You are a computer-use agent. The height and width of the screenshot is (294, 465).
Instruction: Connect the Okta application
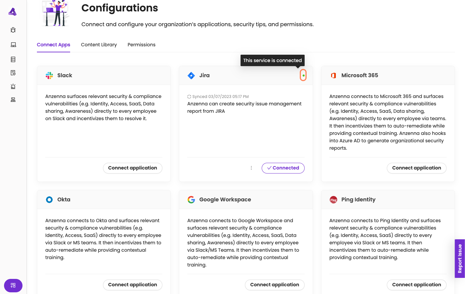(133, 285)
